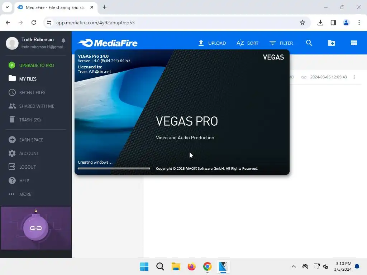The width and height of the screenshot is (367, 275).
Task: Create a new folder with the folder-plus icon
Action: point(332,43)
